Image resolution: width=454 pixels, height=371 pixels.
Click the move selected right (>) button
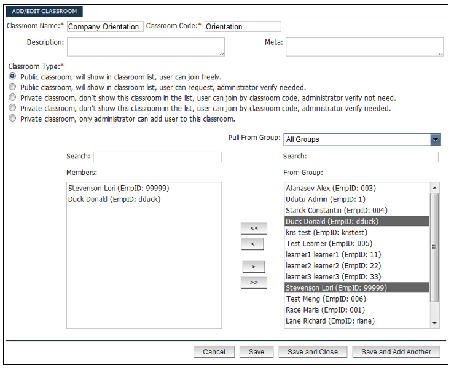click(254, 267)
